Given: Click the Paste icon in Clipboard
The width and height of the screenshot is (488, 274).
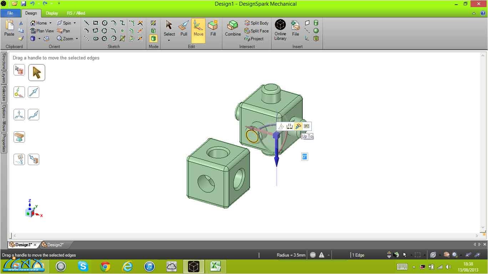Looking at the screenshot, I should click(9, 28).
